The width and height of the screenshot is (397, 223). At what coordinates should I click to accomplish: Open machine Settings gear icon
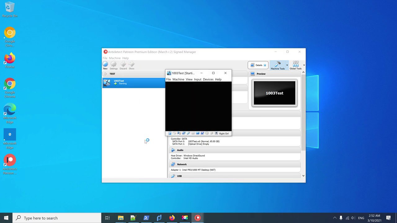click(x=114, y=64)
